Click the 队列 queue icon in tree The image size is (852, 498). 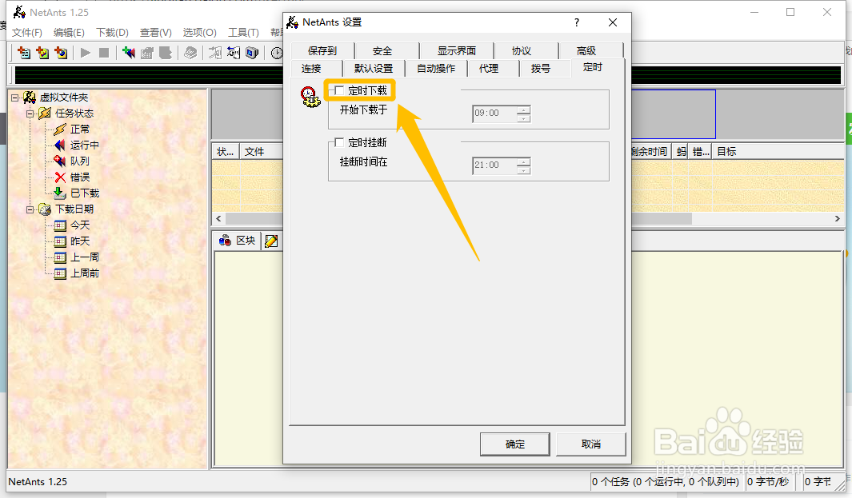(60, 161)
